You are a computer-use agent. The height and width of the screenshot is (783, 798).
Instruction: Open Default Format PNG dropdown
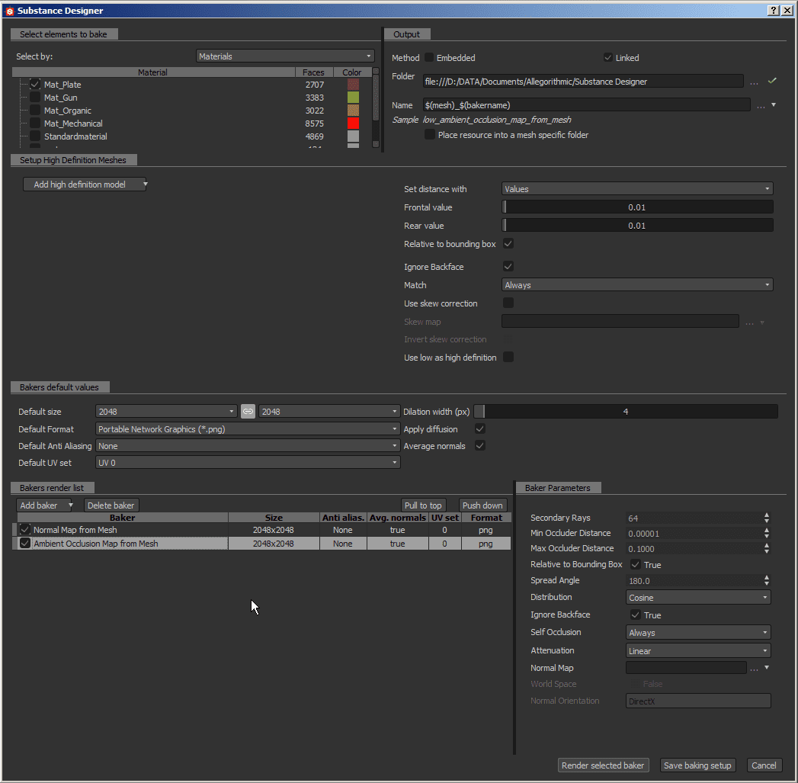(x=248, y=429)
